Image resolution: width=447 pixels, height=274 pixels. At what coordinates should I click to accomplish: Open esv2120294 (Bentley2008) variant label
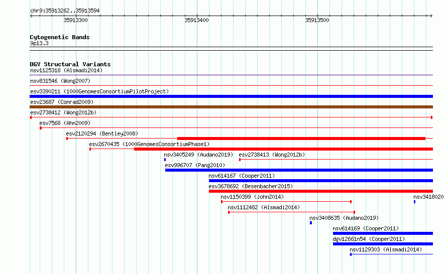[102, 133]
